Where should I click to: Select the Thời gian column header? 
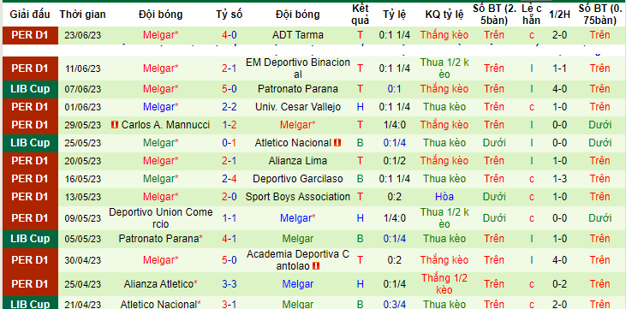tap(83, 15)
